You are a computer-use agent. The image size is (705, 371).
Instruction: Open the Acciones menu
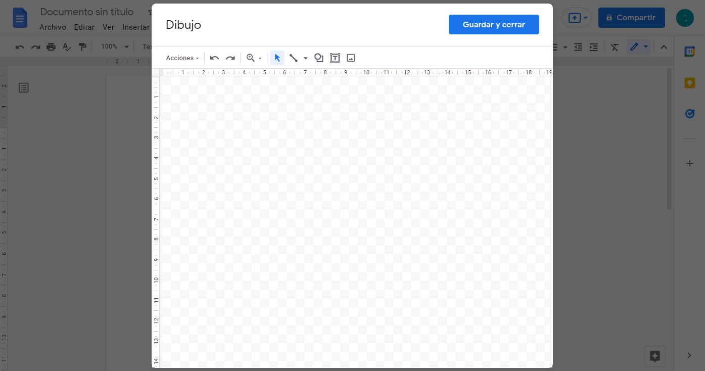pos(181,58)
